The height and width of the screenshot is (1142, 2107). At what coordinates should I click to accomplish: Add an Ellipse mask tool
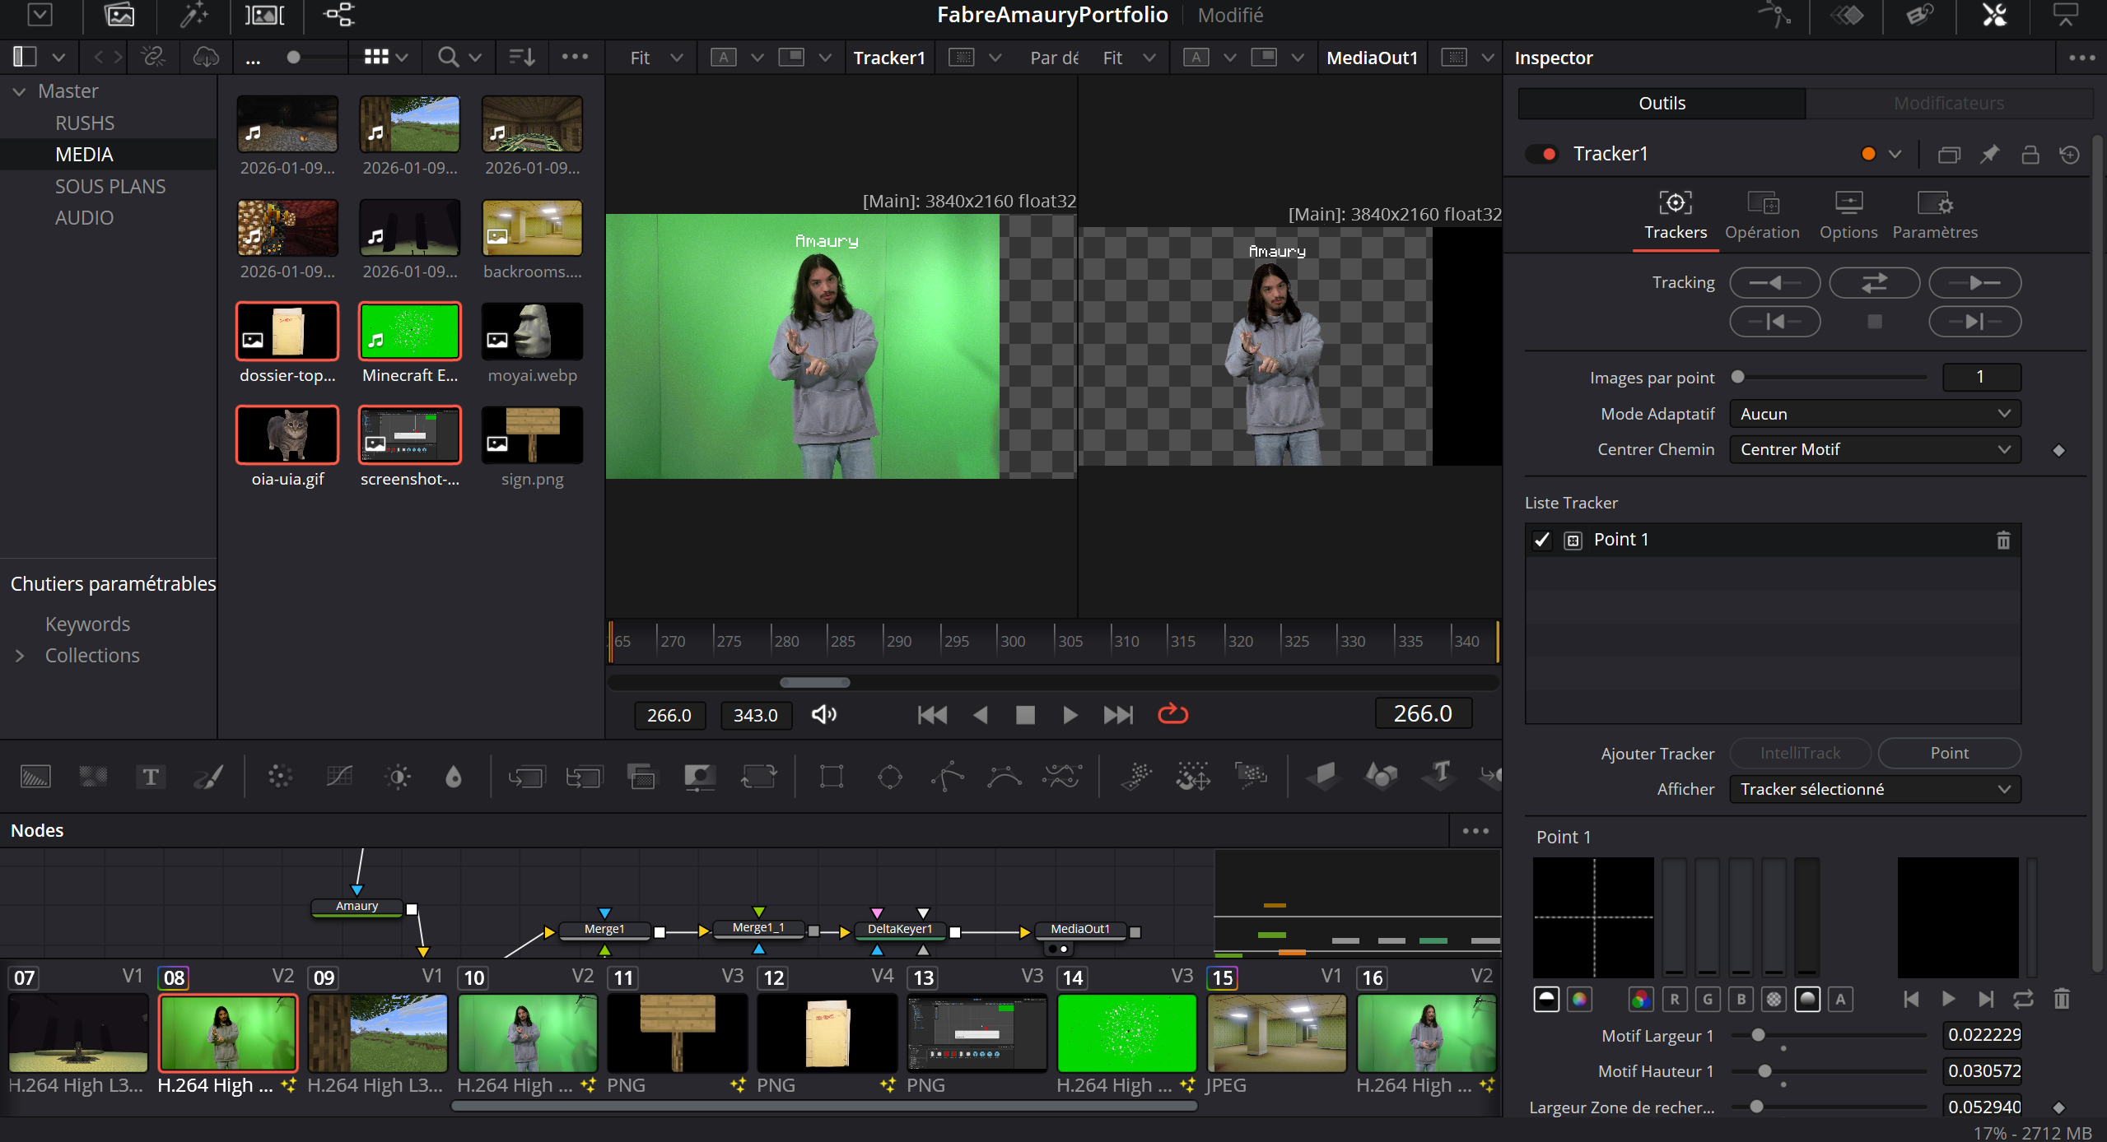[x=889, y=777]
